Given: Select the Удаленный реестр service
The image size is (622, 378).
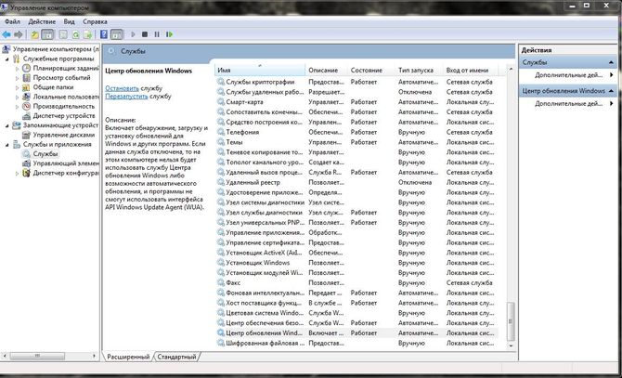Looking at the screenshot, I should click(x=356, y=182).
